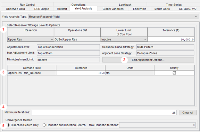Click the Edit Adjustment Options button
200x132 pixels.
point(148,60)
